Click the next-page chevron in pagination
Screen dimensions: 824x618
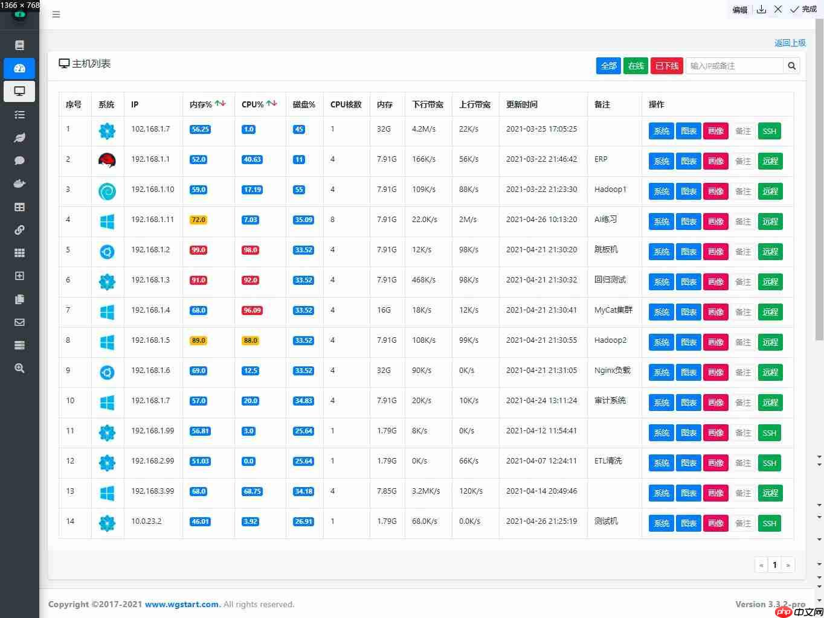pyautogui.click(x=788, y=565)
